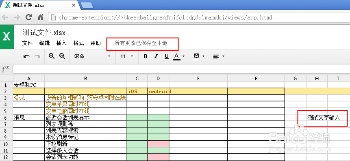This screenshot has height=161, width=350.
Task: Select cell 会话列表功能
Action: [85, 157]
